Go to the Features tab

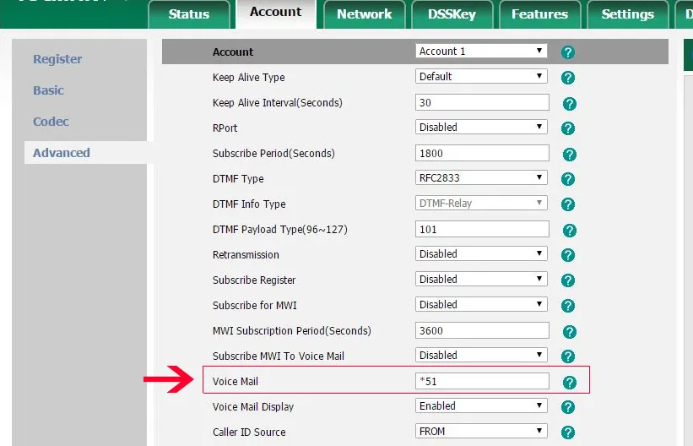click(539, 14)
